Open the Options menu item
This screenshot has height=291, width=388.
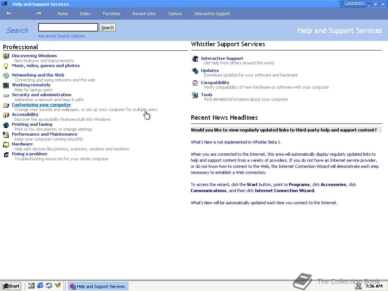point(175,14)
